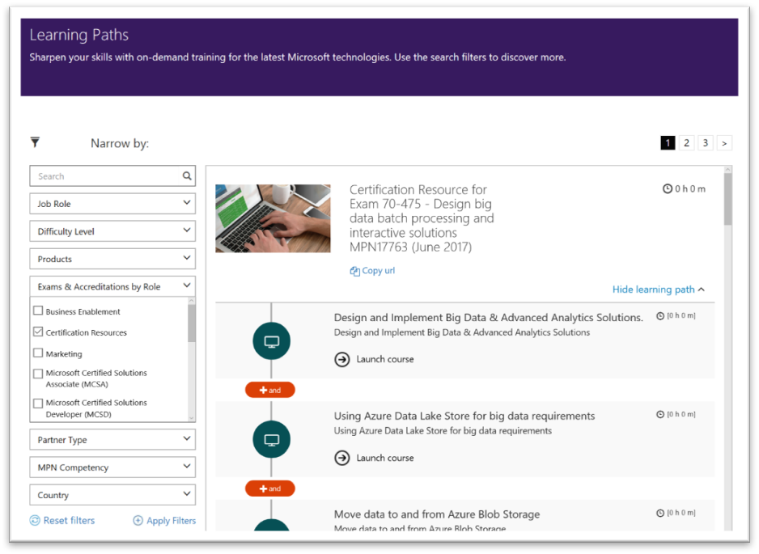Click the next page arrow
Image resolution: width=759 pixels, height=554 pixels.
(x=724, y=142)
